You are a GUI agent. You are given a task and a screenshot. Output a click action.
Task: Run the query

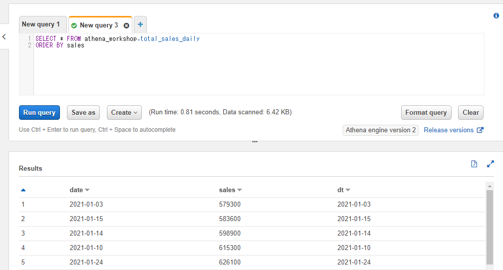(39, 113)
